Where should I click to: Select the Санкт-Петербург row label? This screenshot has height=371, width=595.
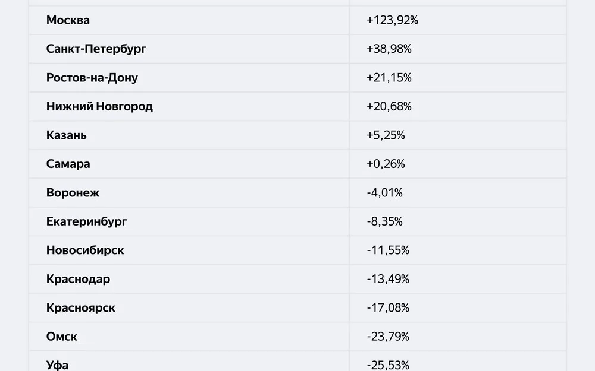click(x=96, y=49)
